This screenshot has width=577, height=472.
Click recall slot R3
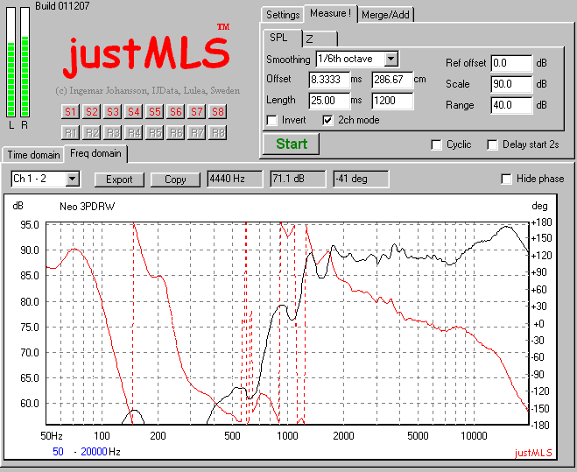[x=112, y=132]
